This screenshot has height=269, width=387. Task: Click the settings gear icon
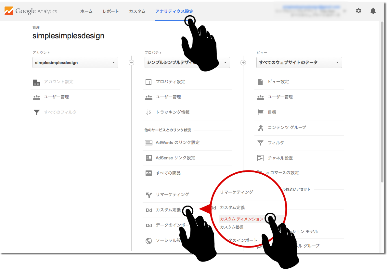click(x=358, y=11)
